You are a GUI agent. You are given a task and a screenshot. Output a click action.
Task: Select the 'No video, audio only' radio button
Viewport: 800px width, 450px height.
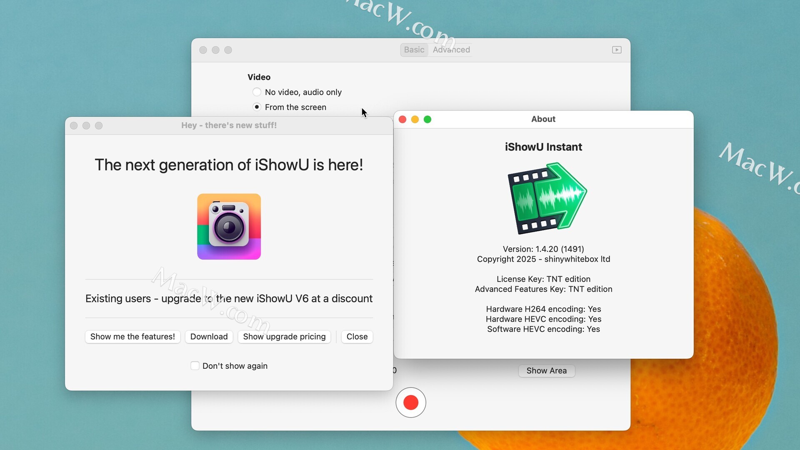coord(257,92)
